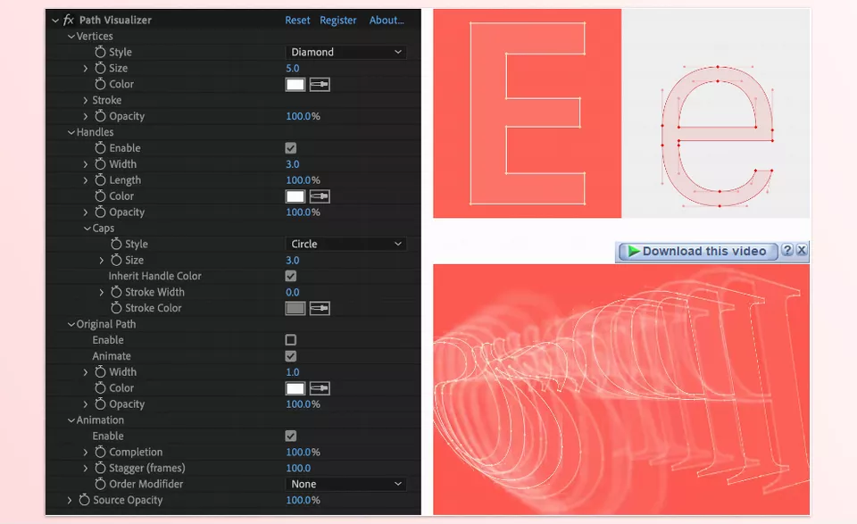Click the fx icon beside Path Visualizer
857x524 pixels.
pos(67,19)
